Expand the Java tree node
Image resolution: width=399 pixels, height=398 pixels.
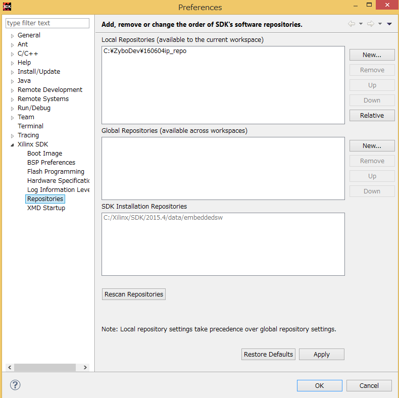pos(12,81)
